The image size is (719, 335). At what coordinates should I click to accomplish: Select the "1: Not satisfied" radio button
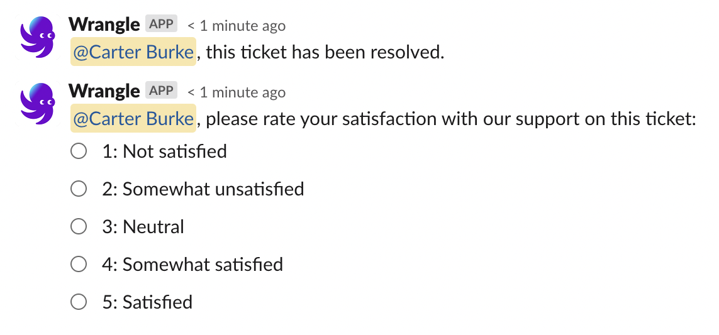point(79,151)
